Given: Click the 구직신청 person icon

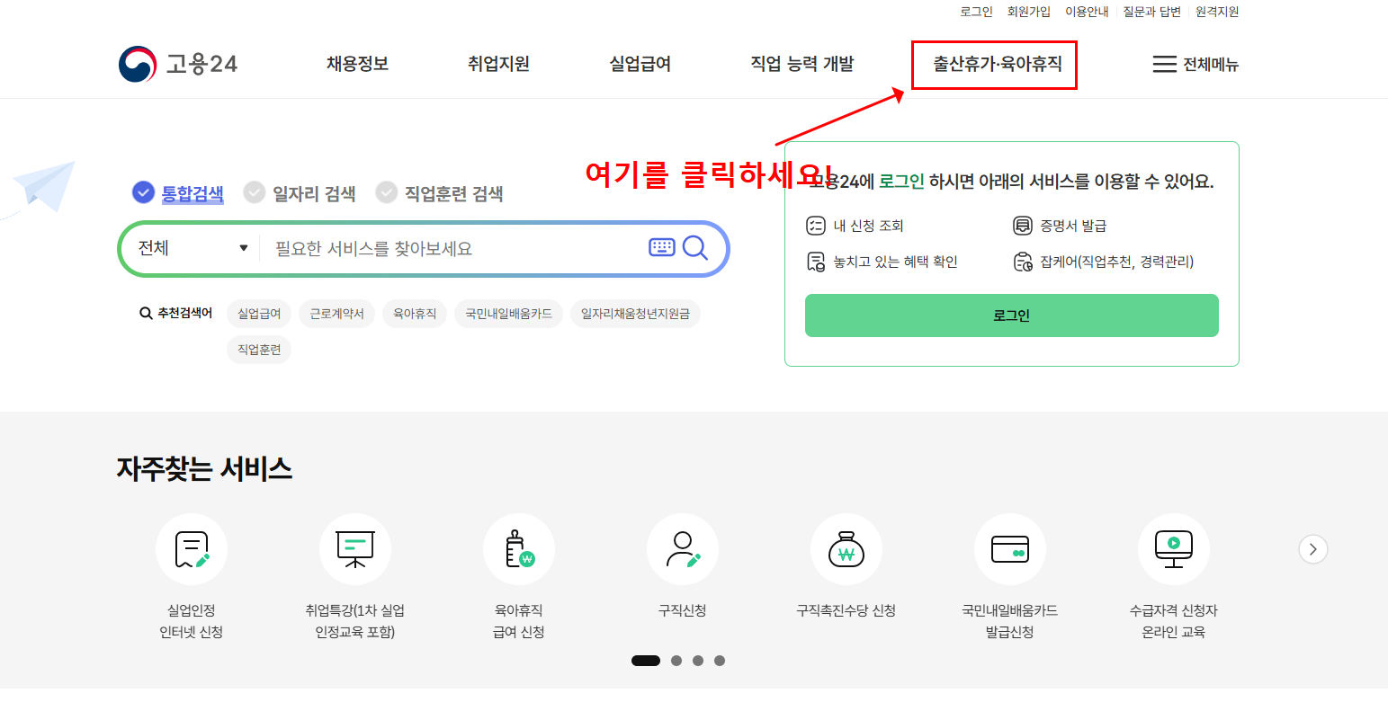Looking at the screenshot, I should 683,549.
